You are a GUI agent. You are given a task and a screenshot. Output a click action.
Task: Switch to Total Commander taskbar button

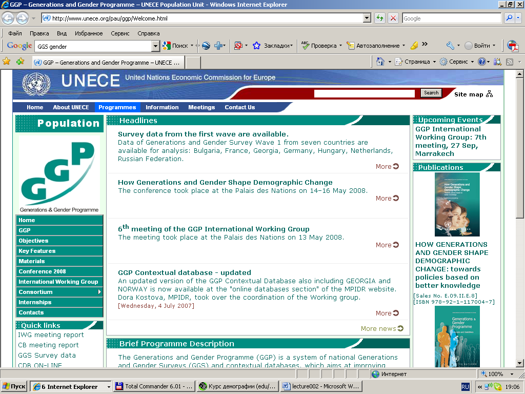click(x=154, y=386)
